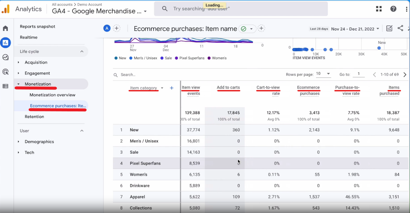The image size is (410, 213).
Task: Open Monetization overview
Action: [52, 95]
